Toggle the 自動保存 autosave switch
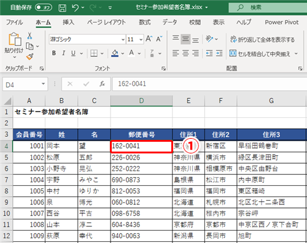This screenshot has height=243, width=307. 44,8
